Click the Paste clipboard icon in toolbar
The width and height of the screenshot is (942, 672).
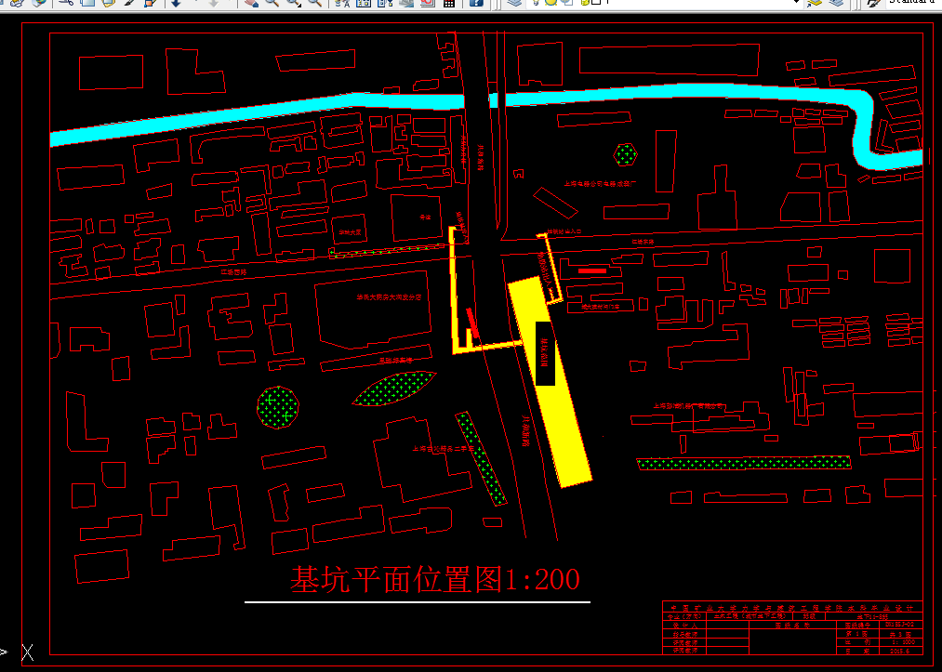pos(108,3)
